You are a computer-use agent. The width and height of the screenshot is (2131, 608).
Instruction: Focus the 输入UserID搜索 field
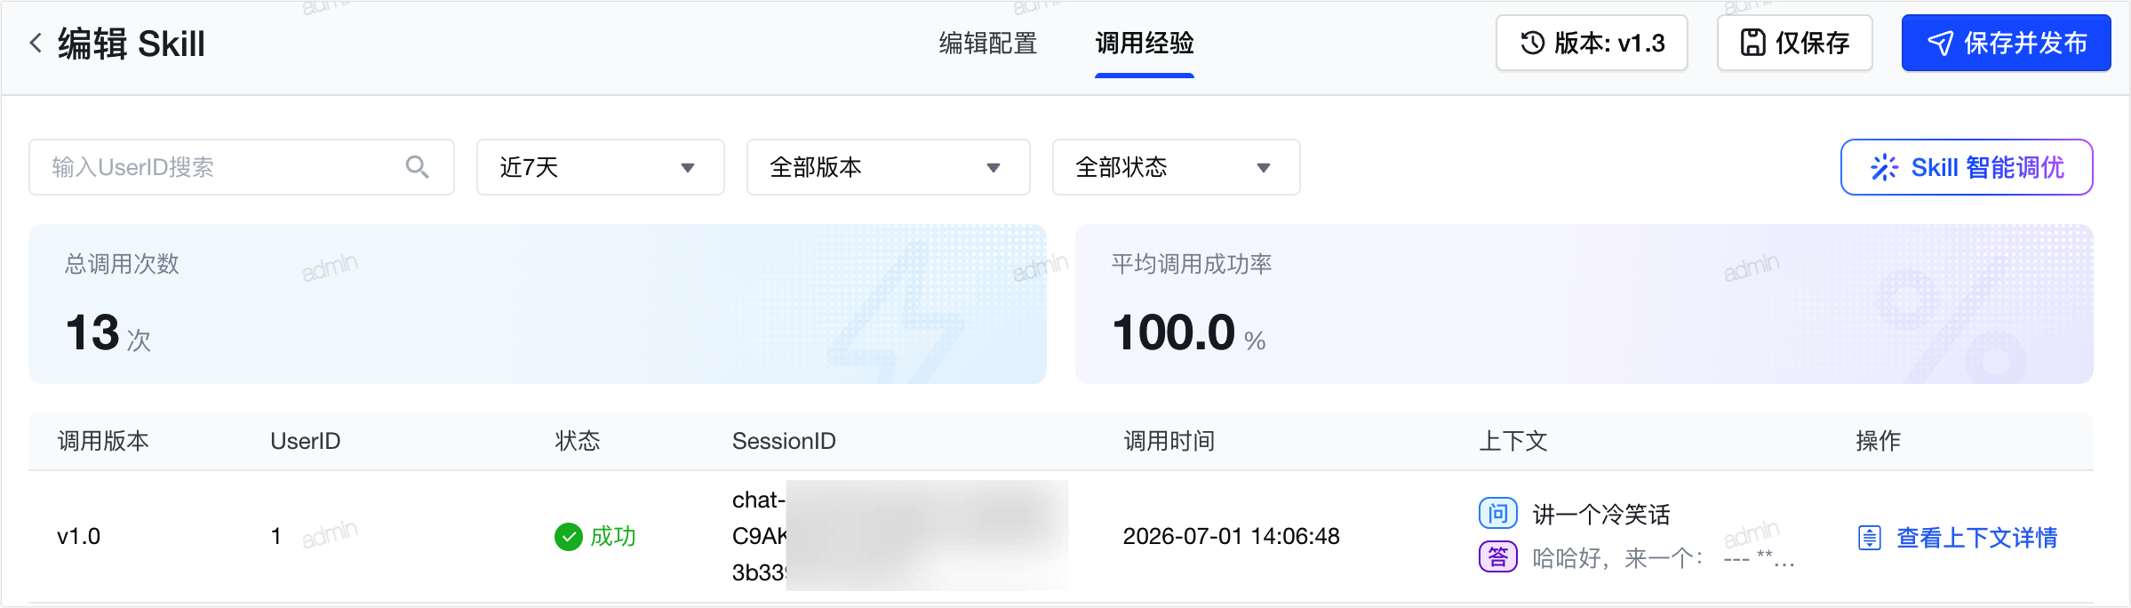(x=242, y=167)
